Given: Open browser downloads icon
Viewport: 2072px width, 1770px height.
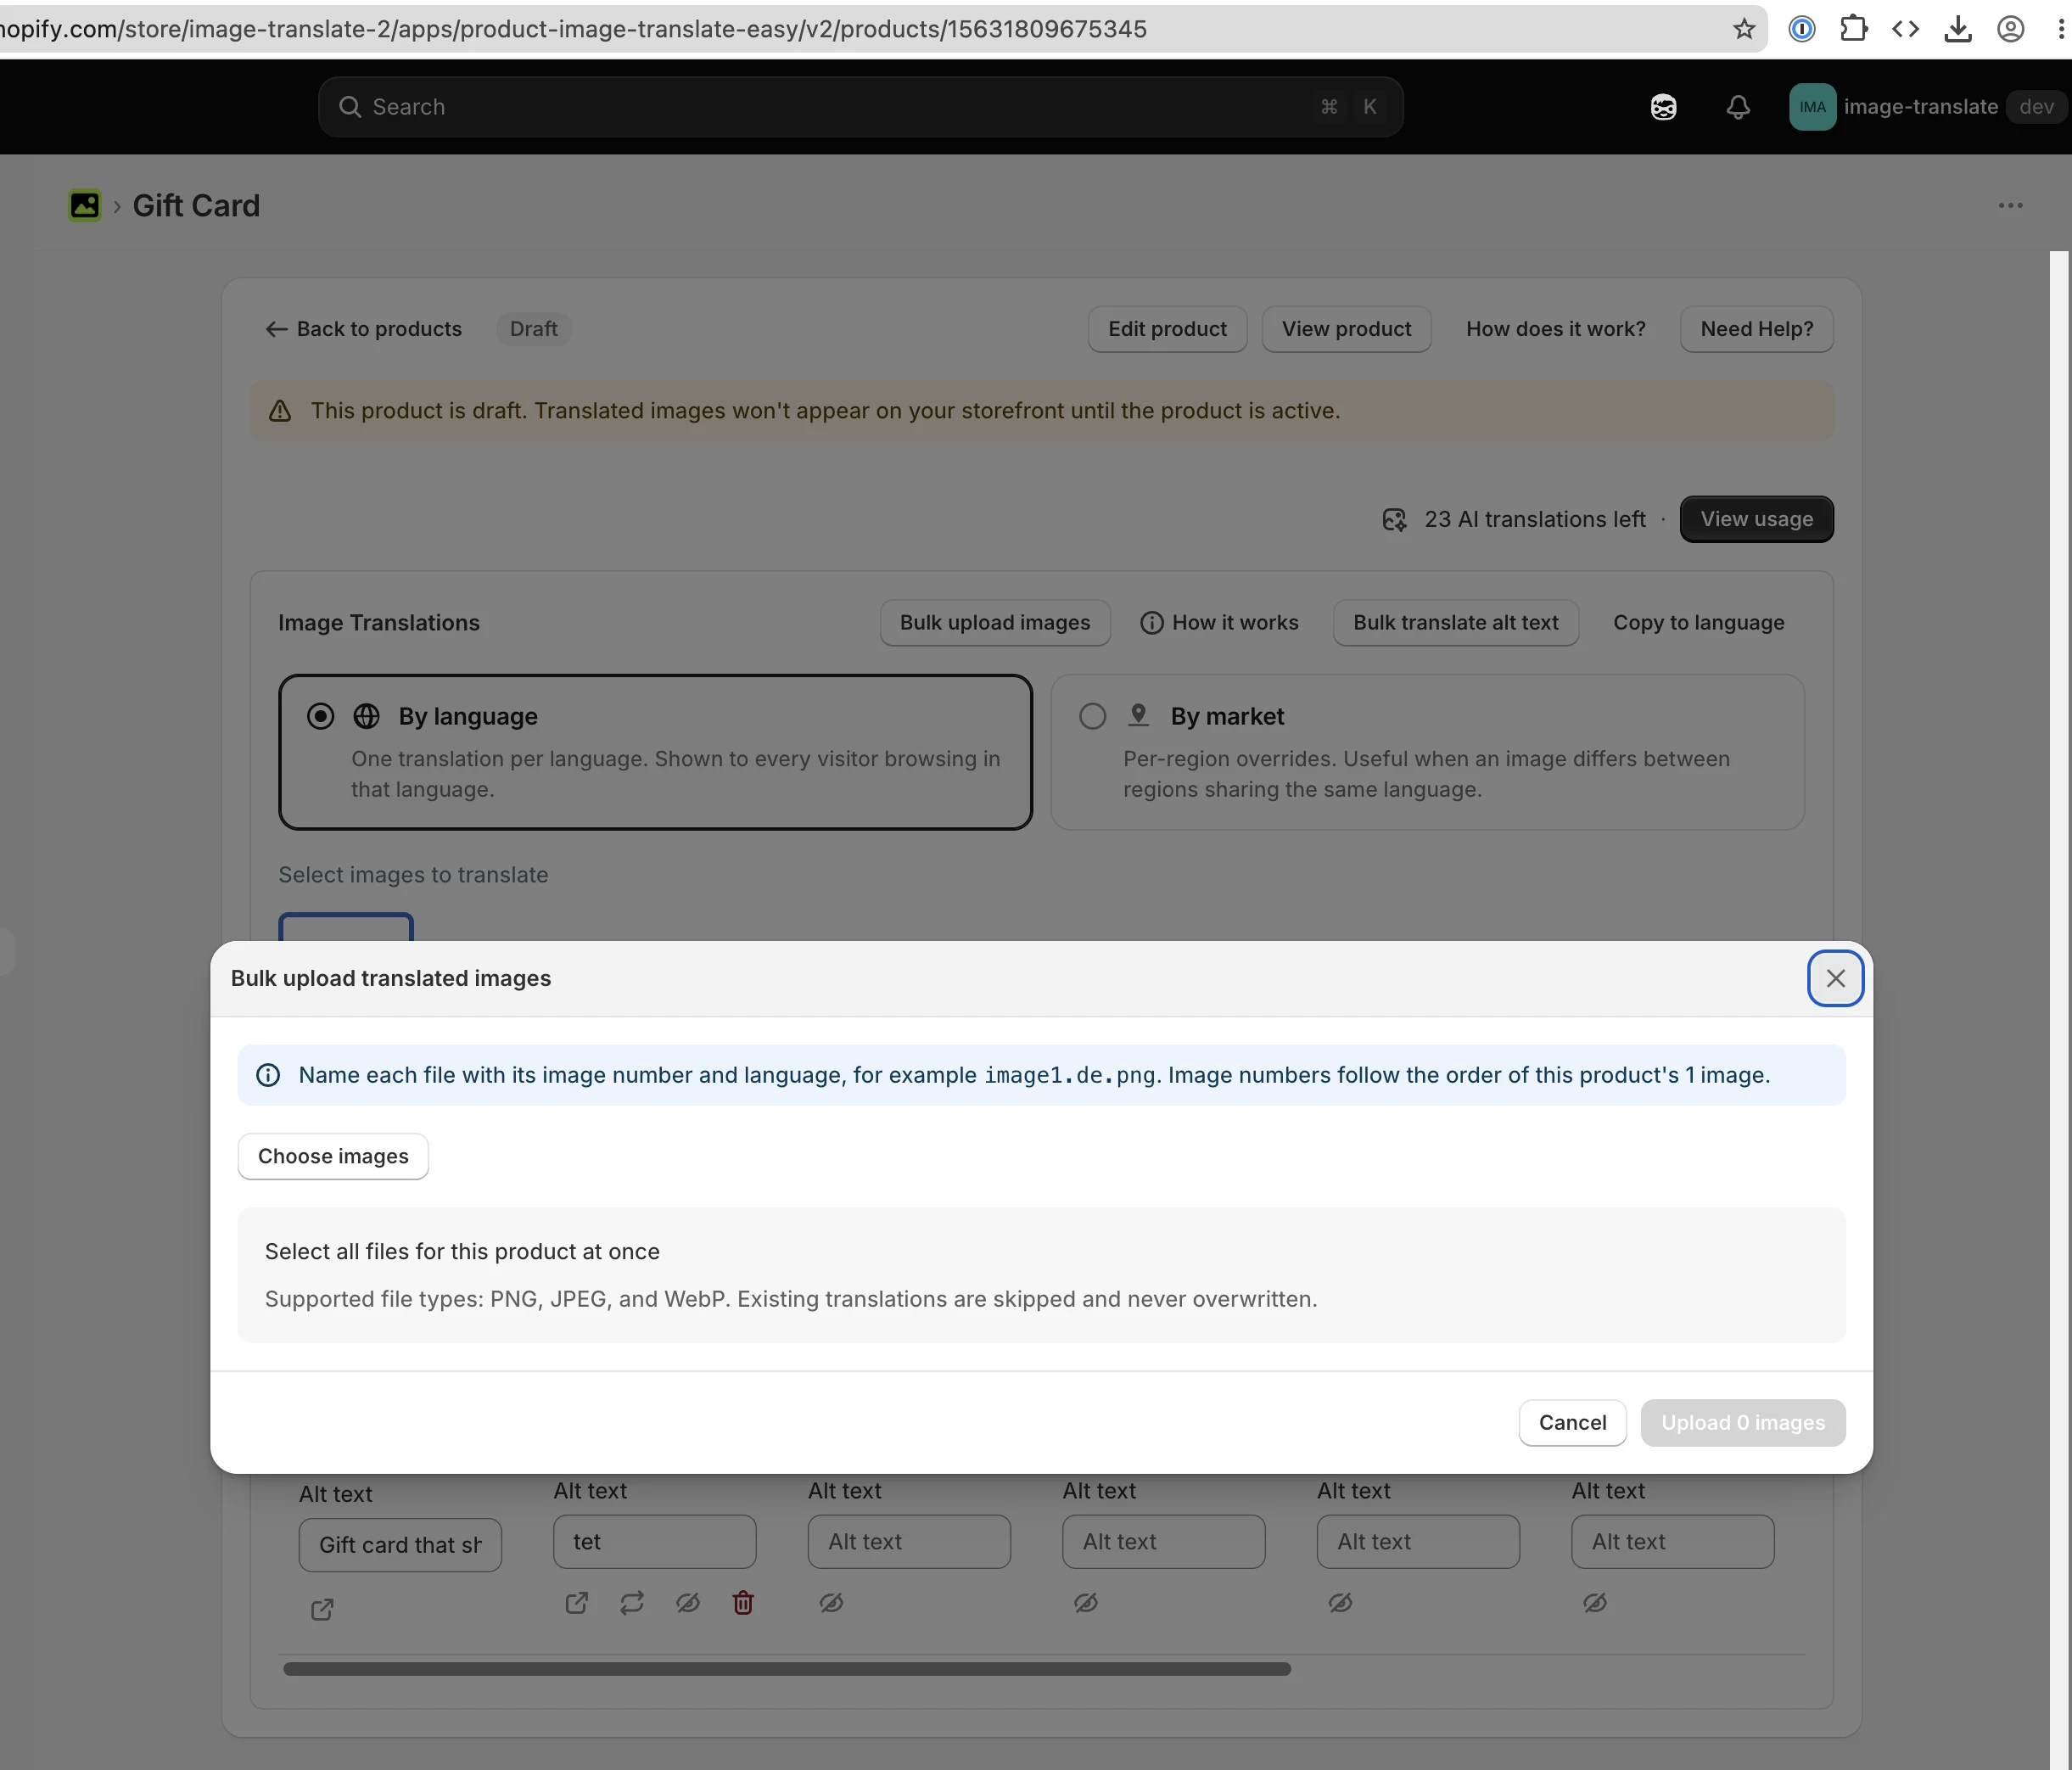Looking at the screenshot, I should click(x=1958, y=29).
